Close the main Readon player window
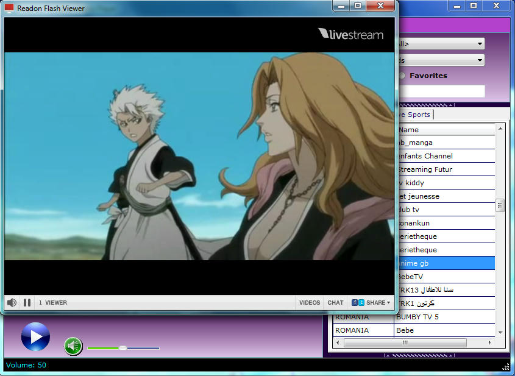 496,5
